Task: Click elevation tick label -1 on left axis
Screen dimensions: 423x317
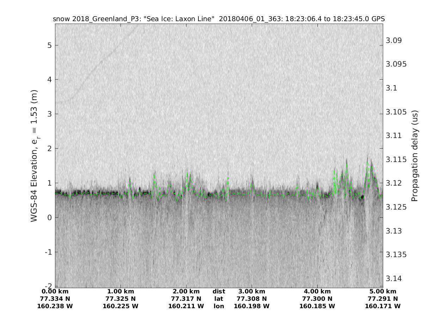Action: [48, 252]
